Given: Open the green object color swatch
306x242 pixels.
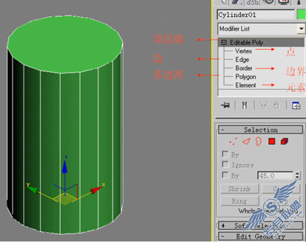Looking at the screenshot, I should tap(301, 15).
